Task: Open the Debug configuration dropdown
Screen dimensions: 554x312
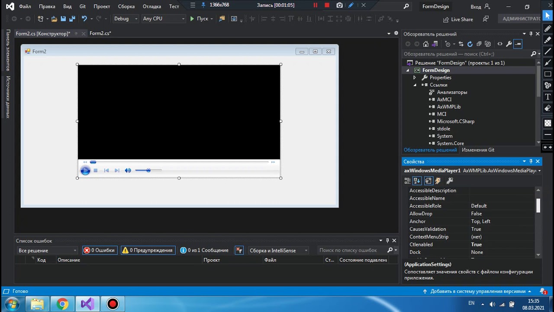Action: pyautogui.click(x=126, y=19)
